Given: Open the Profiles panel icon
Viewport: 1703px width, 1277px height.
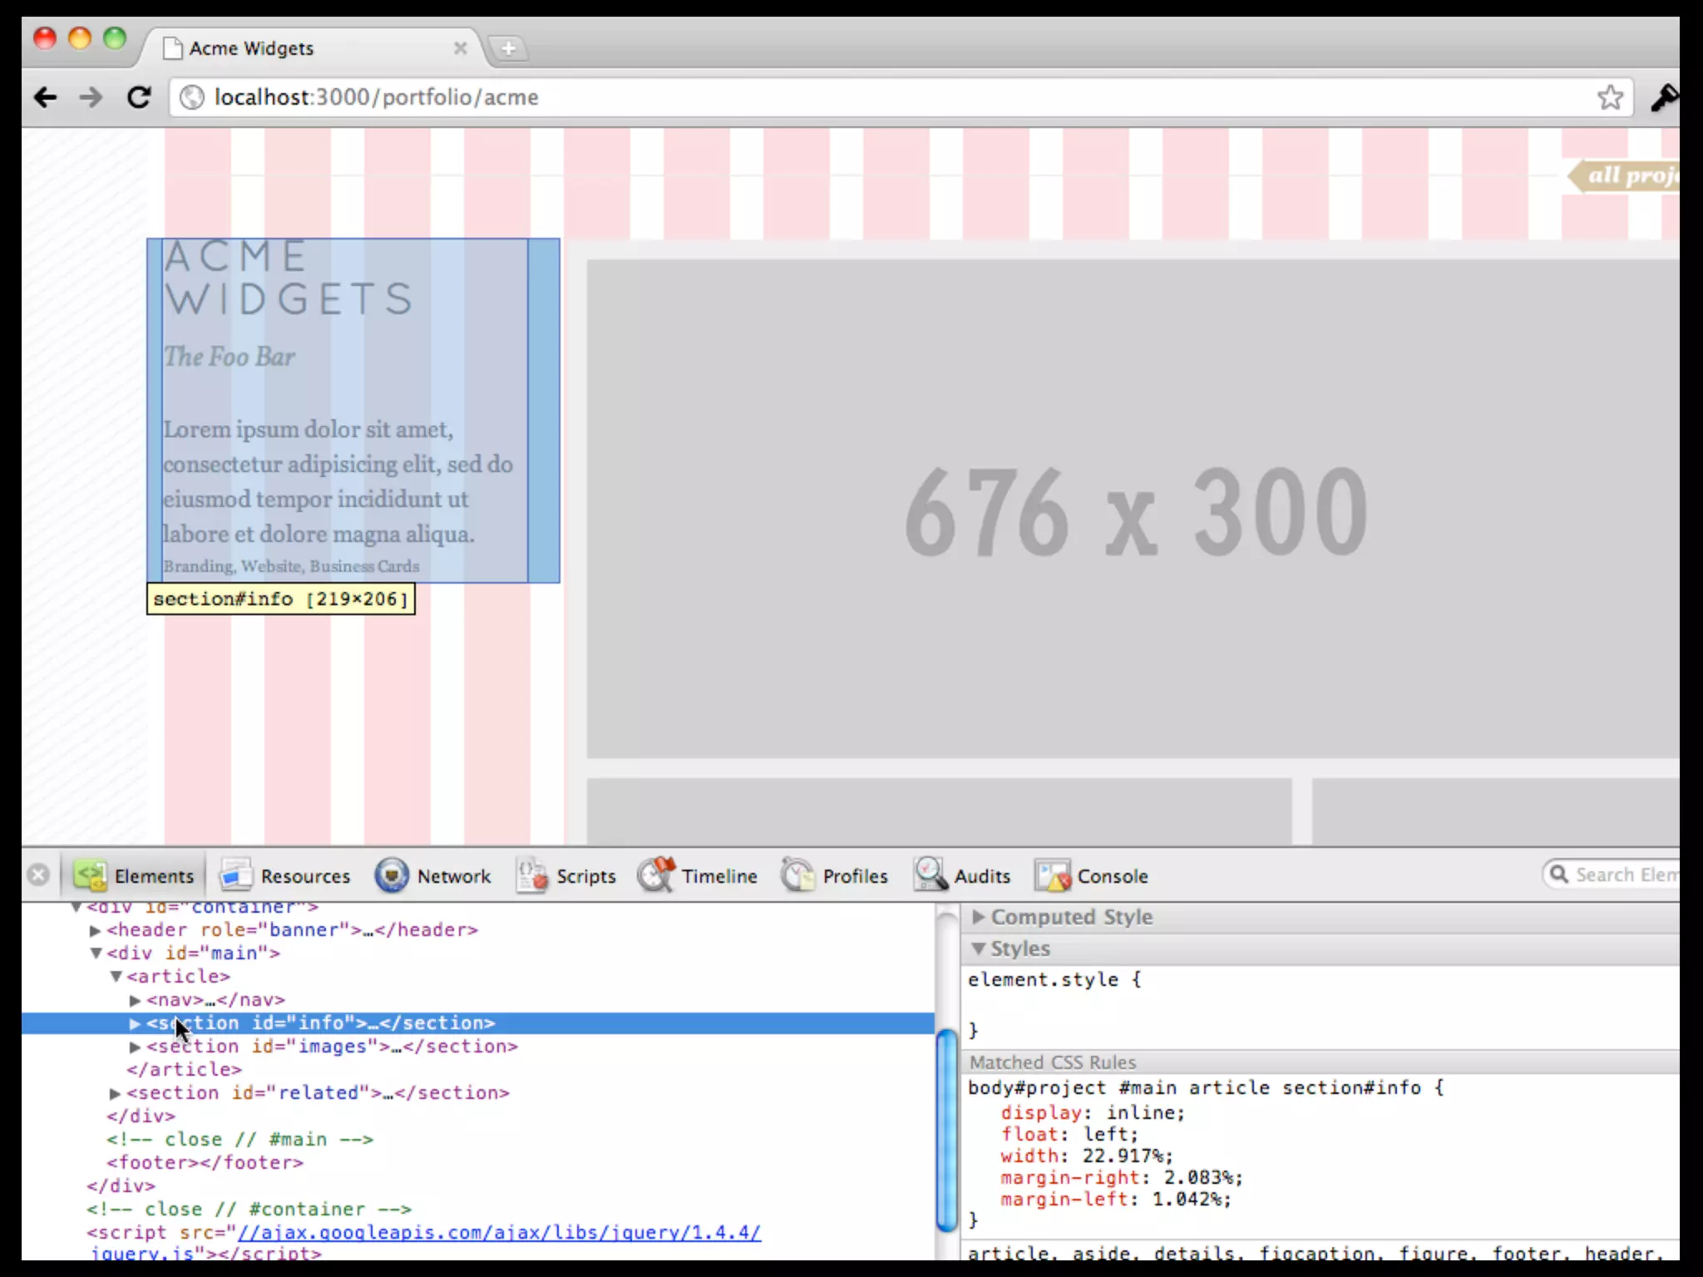Looking at the screenshot, I should click(x=798, y=875).
